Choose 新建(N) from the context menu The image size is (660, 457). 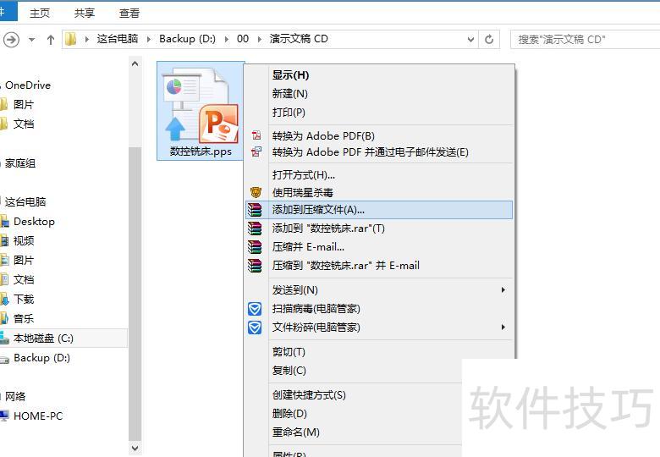pyautogui.click(x=379, y=93)
